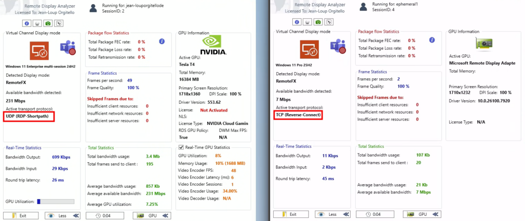Toggle the Real-Time GPU Statistics checkbox
The height and width of the screenshot is (221, 525).
[180, 148]
